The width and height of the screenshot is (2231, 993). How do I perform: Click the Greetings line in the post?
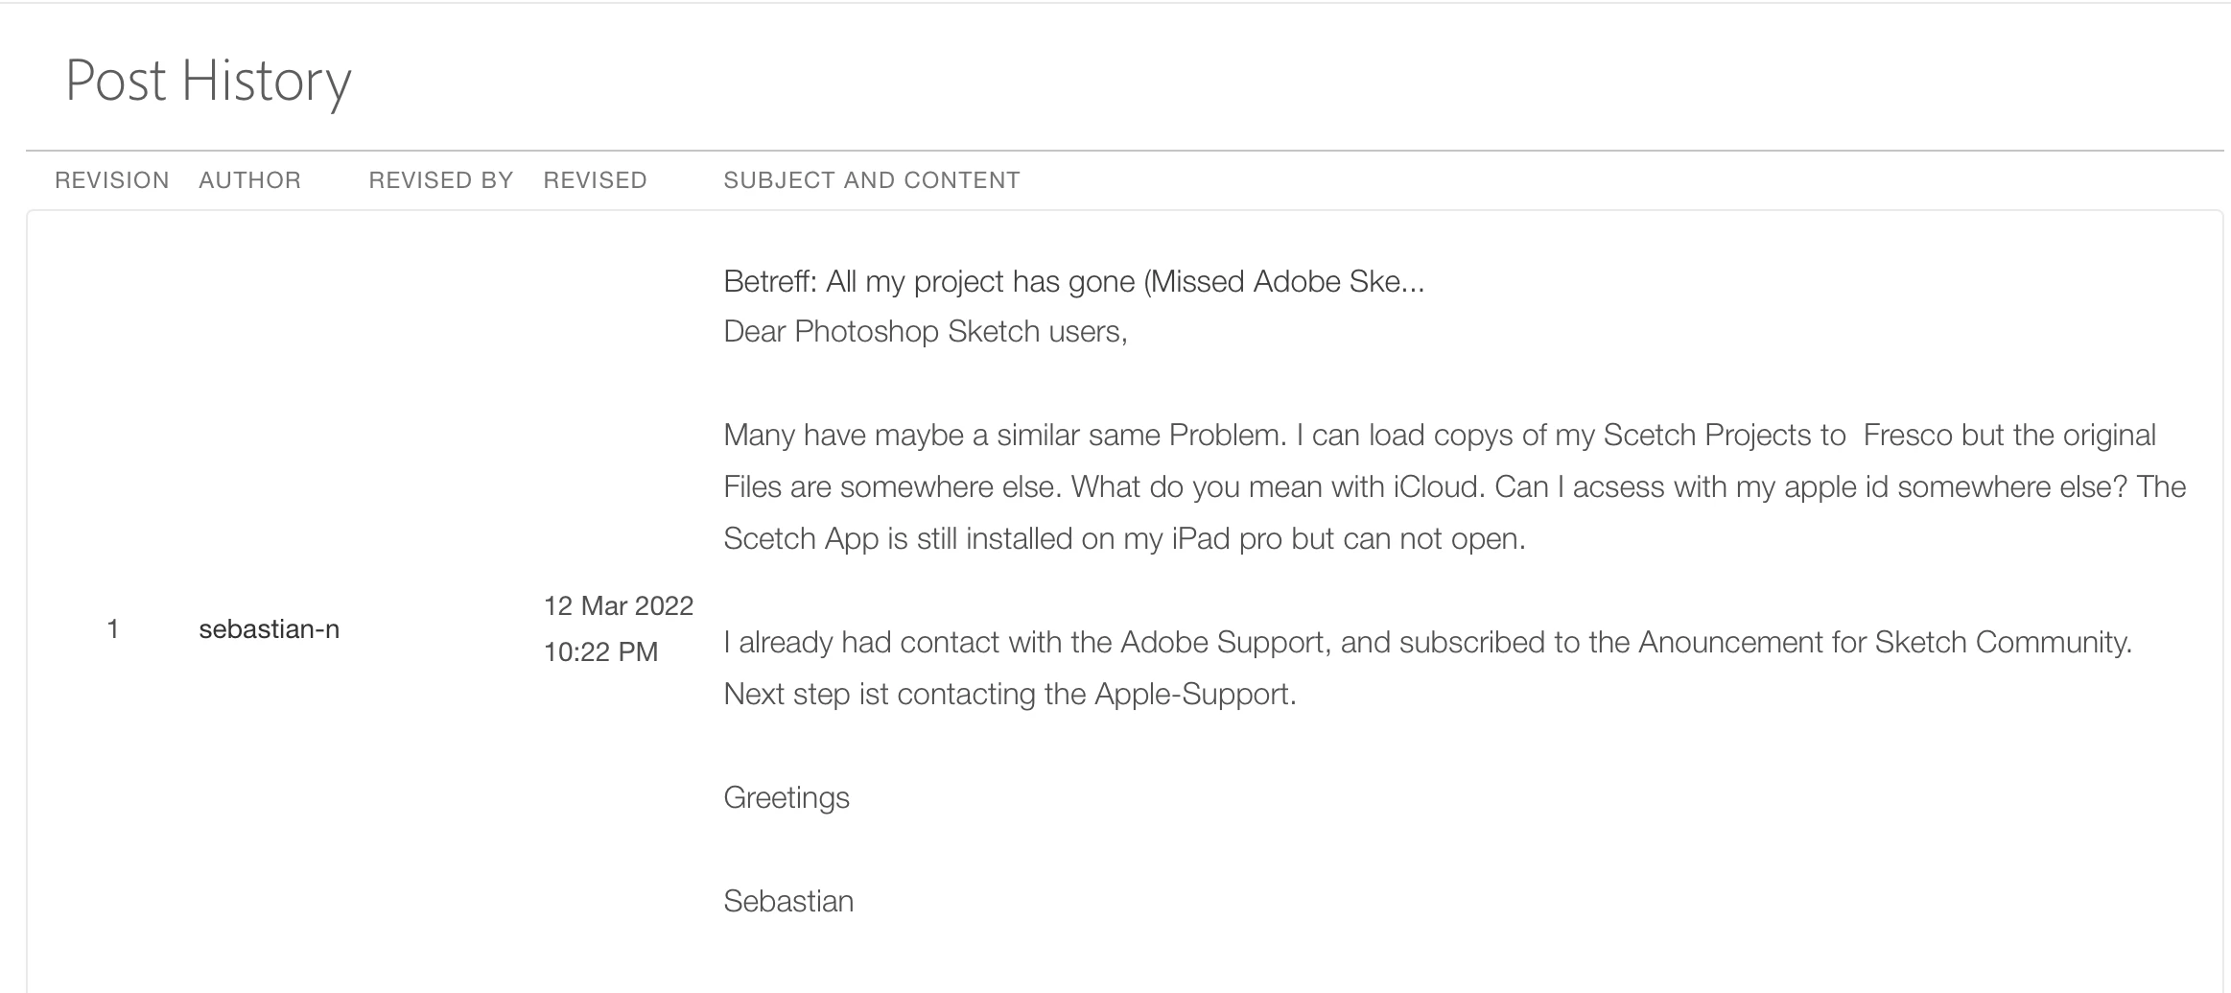tap(787, 798)
